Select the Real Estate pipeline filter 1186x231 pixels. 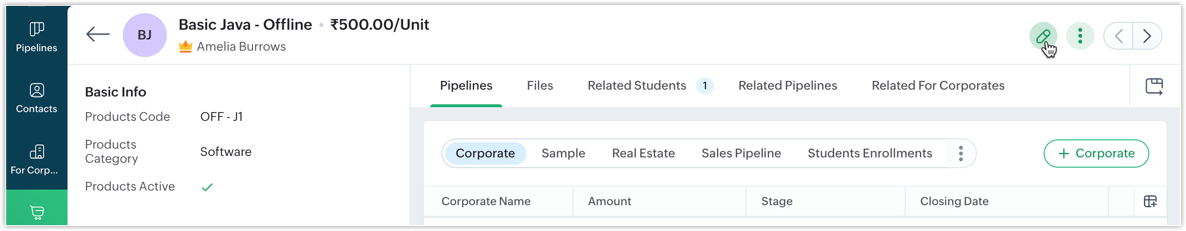click(643, 154)
